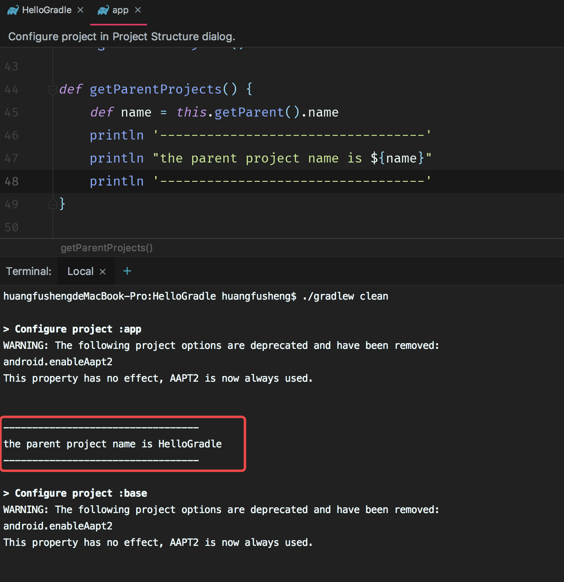Image resolution: width=564 pixels, height=582 pixels.
Task: Click the WARNING line under Configure project :base
Action: pyautogui.click(x=221, y=510)
